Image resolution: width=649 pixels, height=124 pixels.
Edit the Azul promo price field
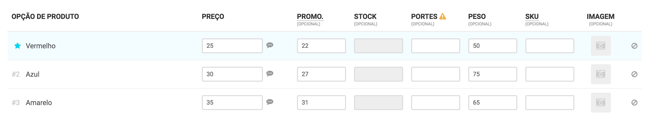(x=321, y=74)
